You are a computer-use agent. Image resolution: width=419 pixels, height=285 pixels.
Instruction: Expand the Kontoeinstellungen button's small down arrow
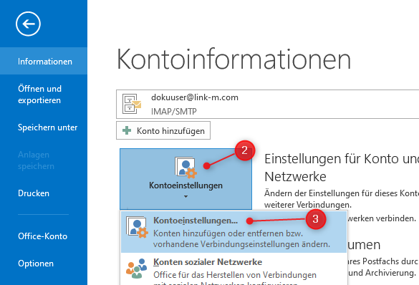pos(186,197)
